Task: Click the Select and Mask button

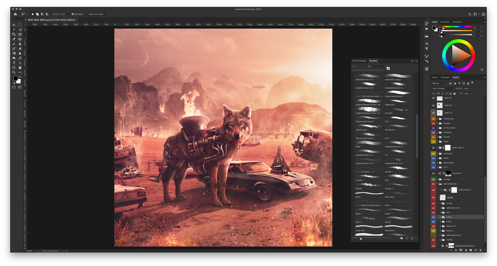Action: [97, 14]
